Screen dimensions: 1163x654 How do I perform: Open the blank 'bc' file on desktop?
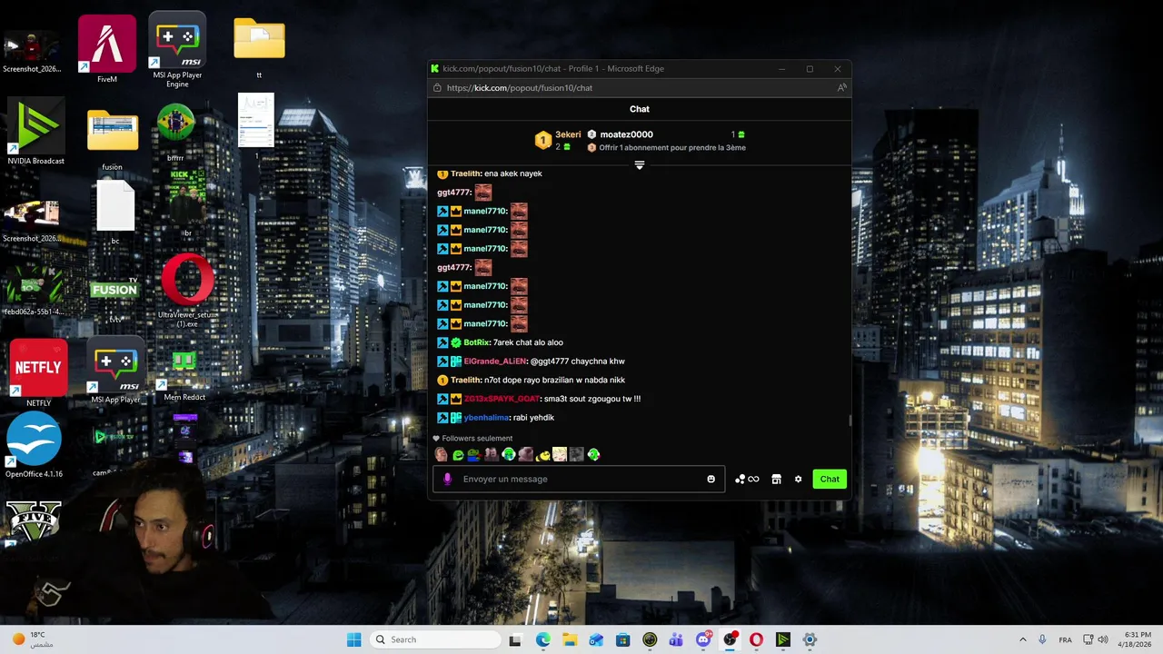pos(115,212)
